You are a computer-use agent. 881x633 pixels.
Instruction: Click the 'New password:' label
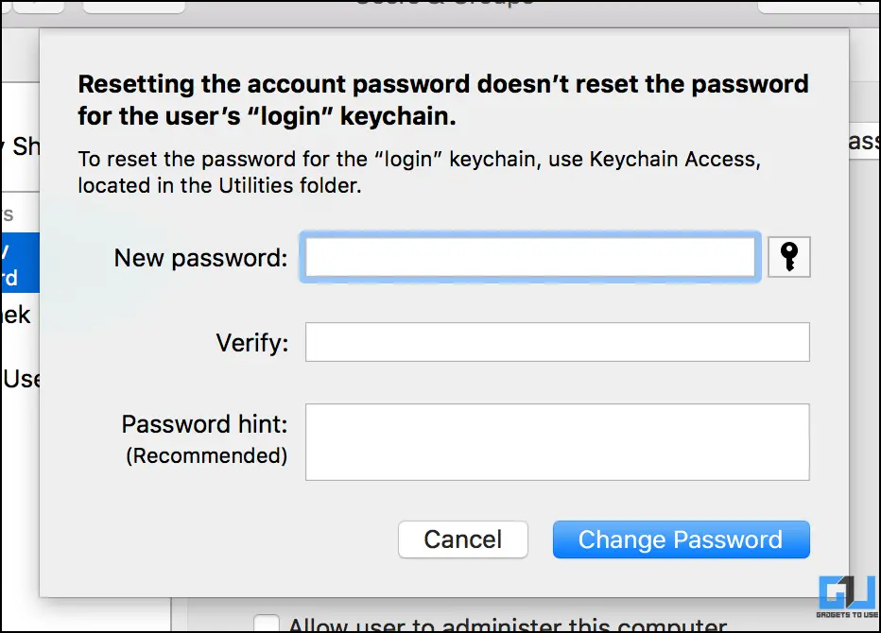200,258
